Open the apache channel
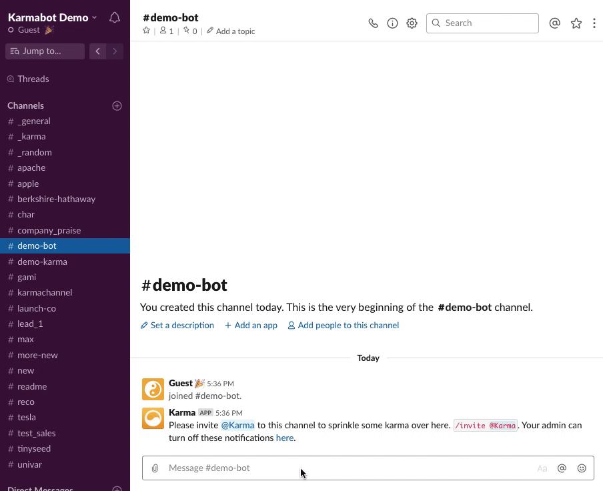This screenshot has height=491, width=603. click(65, 167)
